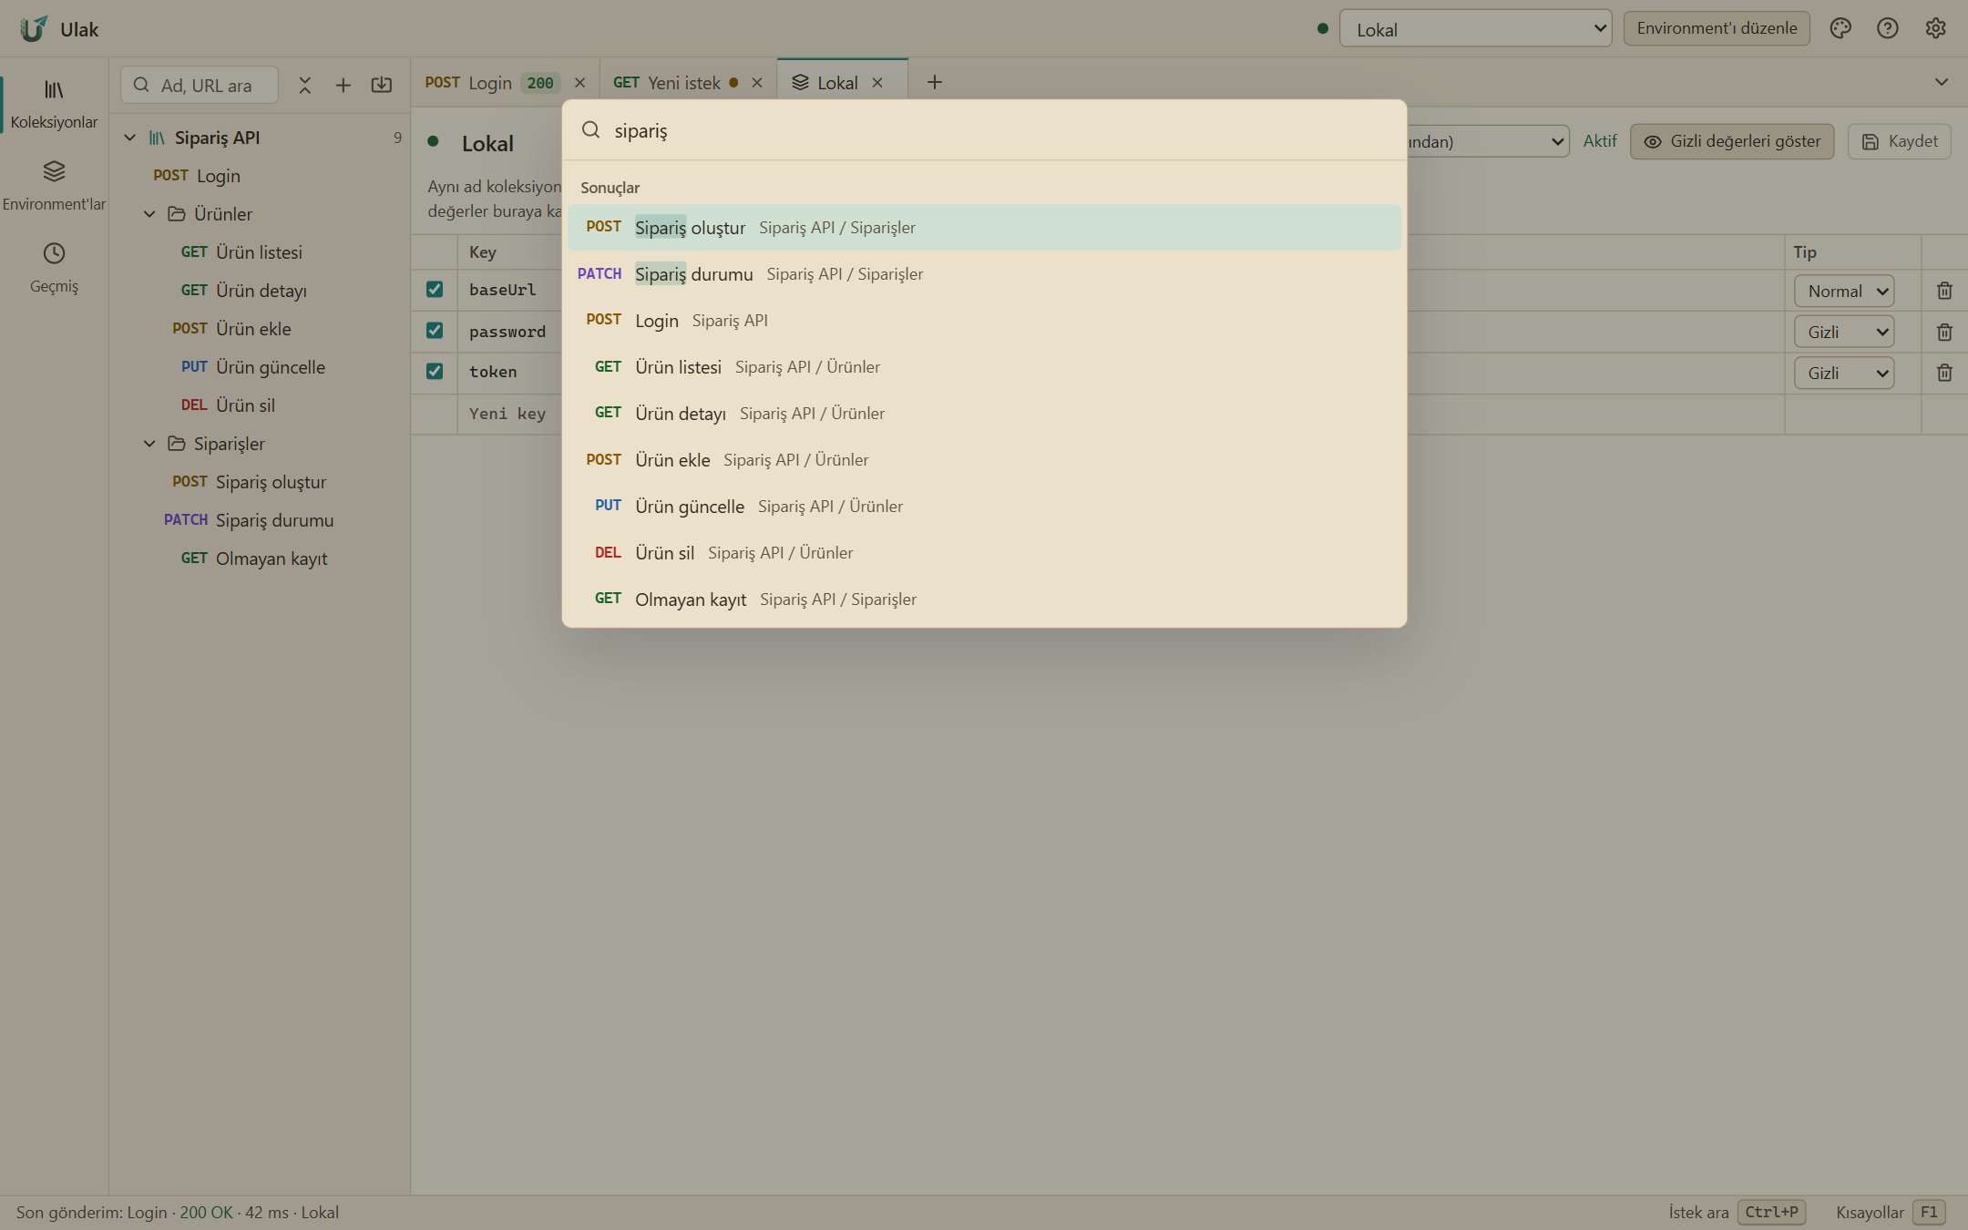
Task: Select Sipariş durumu search result
Action: pos(984,274)
